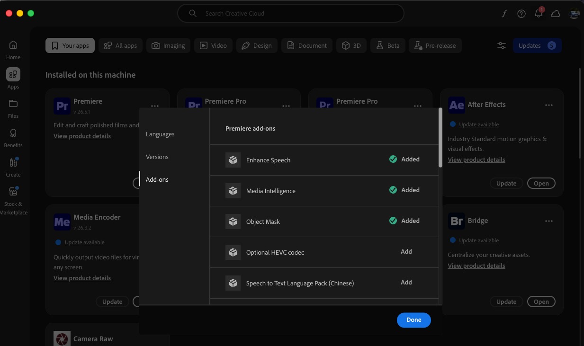The width and height of the screenshot is (584, 346).
Task: Open the help question mark icon
Action: 521,14
